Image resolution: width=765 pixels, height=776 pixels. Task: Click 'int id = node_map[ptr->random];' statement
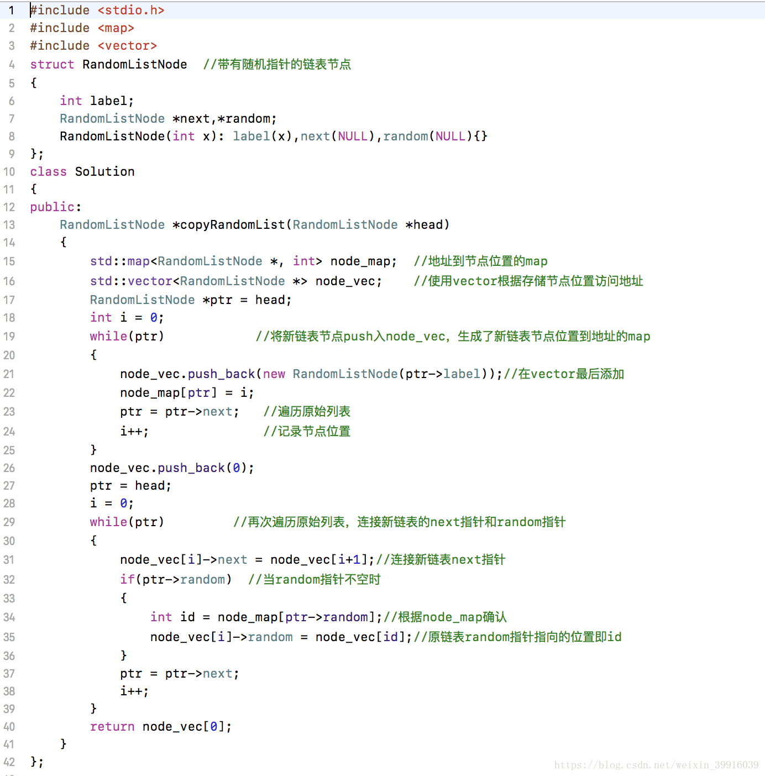266,617
